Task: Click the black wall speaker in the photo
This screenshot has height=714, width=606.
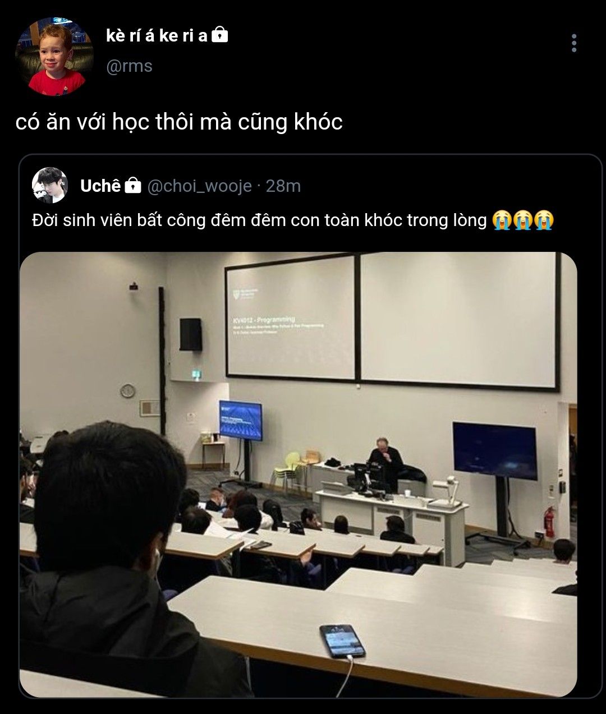Action: pyautogui.click(x=191, y=334)
